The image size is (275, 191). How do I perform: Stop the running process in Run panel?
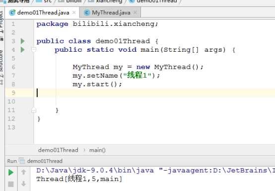tap(11, 184)
